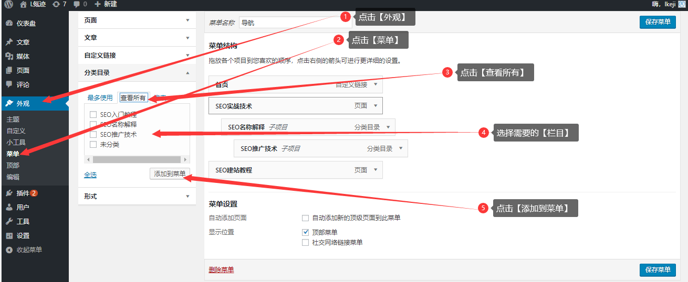
Task: Click the 仪表盘 dashboard icon
Action: pos(9,24)
